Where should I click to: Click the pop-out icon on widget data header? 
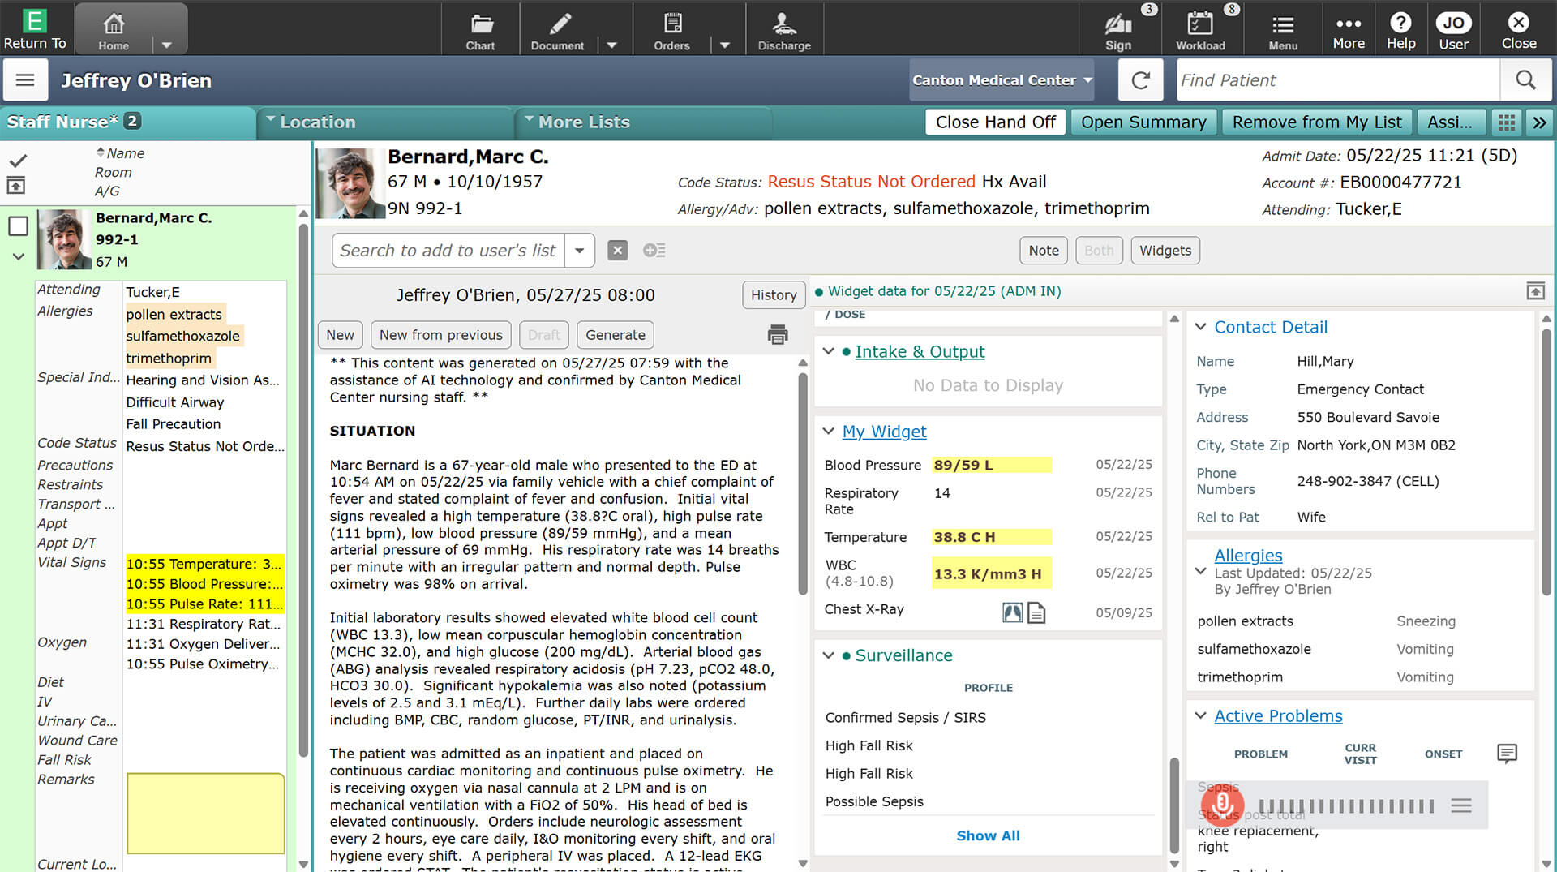[1536, 290]
